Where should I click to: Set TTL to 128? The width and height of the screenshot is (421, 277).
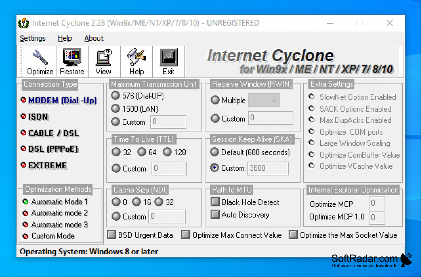(175, 152)
